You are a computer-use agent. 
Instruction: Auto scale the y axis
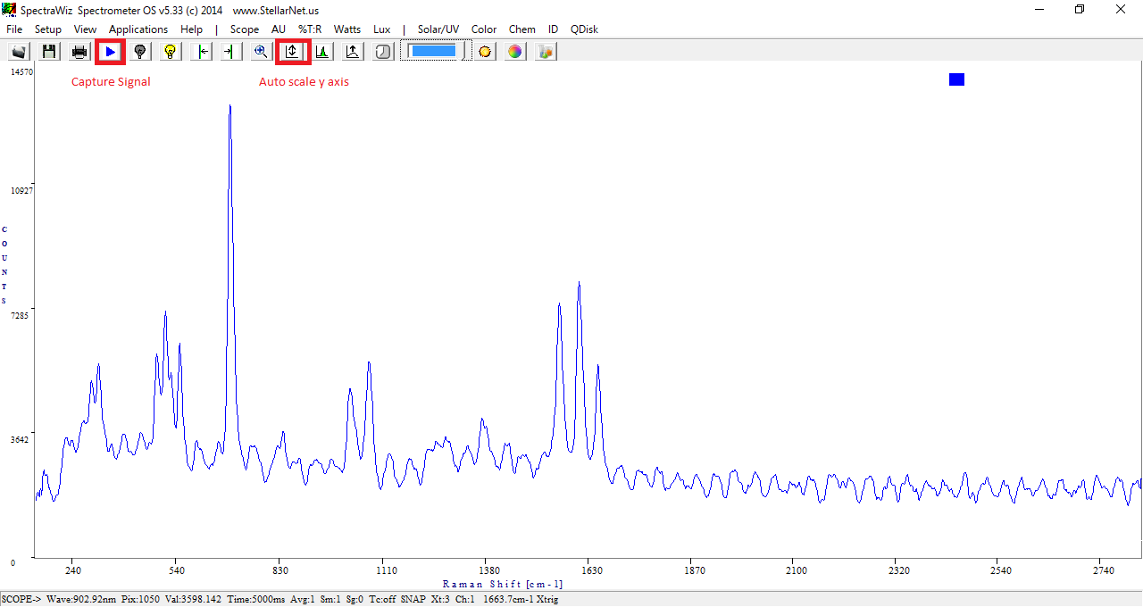point(292,52)
